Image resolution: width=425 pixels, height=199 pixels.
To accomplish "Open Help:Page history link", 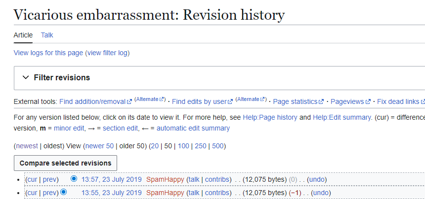I will pyautogui.click(x=270, y=117).
